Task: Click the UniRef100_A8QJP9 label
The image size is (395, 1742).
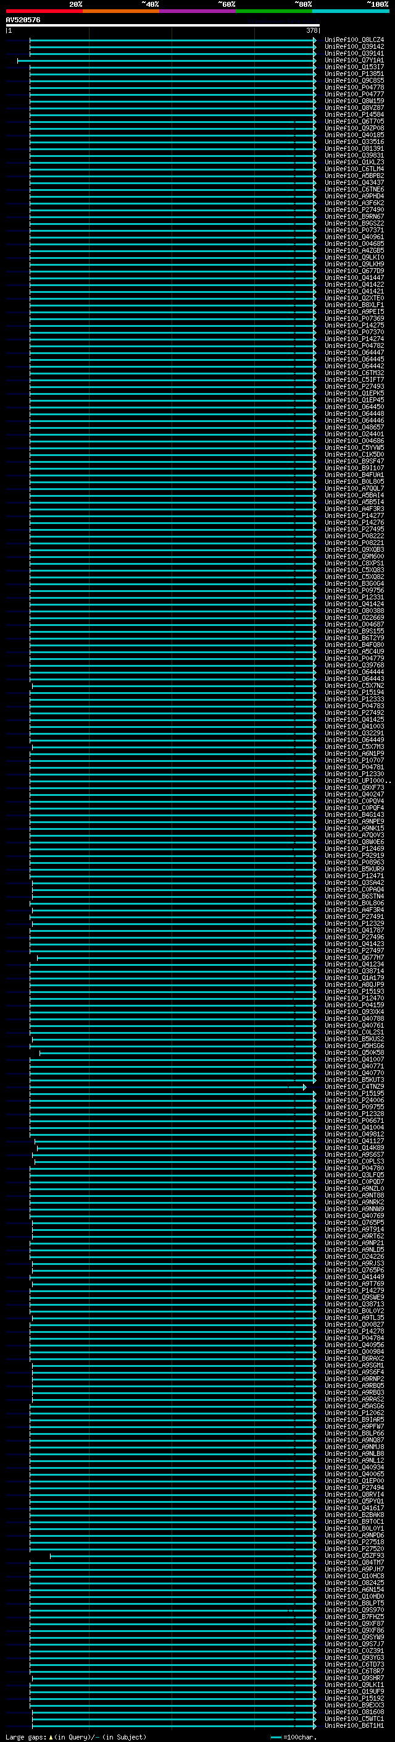Action: point(354,984)
